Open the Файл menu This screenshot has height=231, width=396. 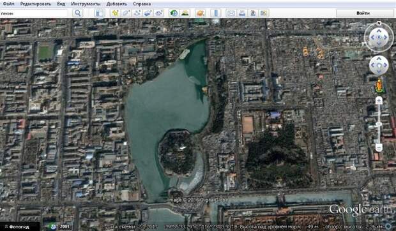[x=8, y=4]
